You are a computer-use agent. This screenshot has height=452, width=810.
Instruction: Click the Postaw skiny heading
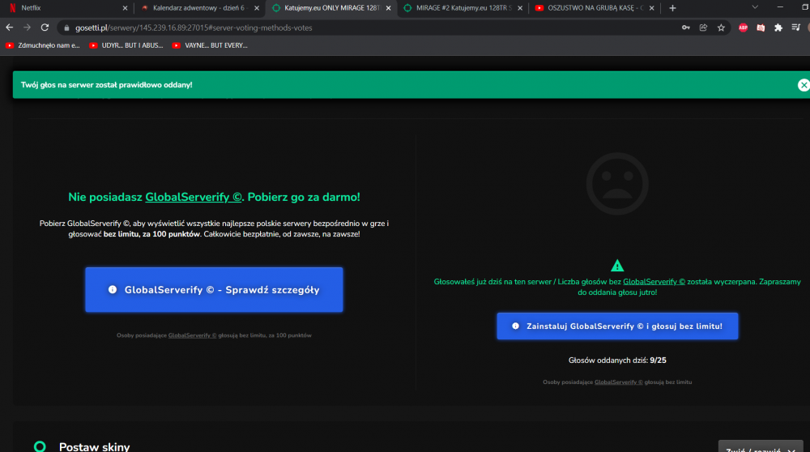94,447
